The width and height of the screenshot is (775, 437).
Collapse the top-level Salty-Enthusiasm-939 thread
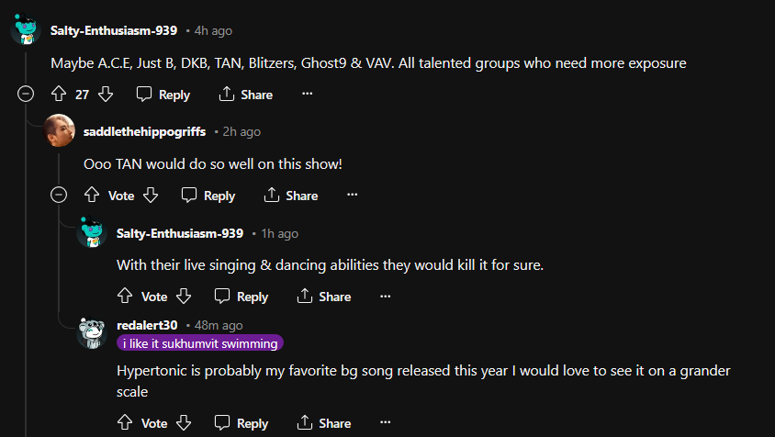pos(26,94)
